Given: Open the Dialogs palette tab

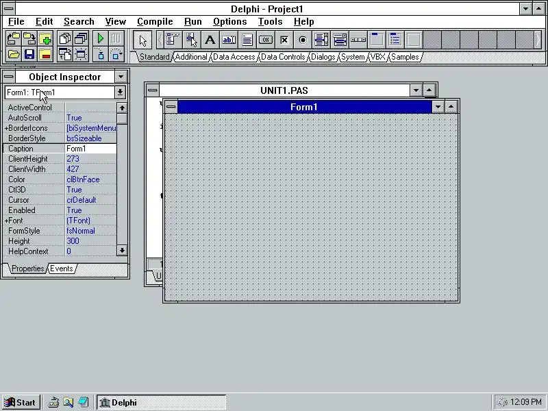Looking at the screenshot, I should [323, 57].
